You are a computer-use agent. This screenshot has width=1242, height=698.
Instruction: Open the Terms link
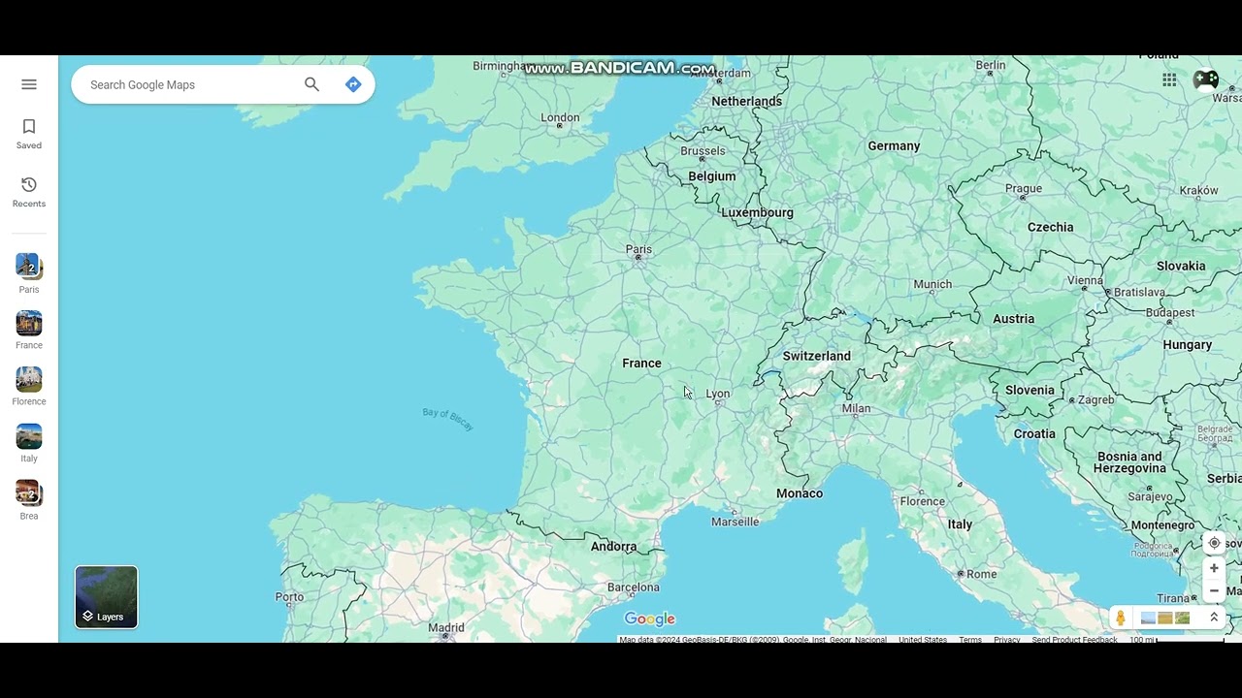(x=970, y=640)
